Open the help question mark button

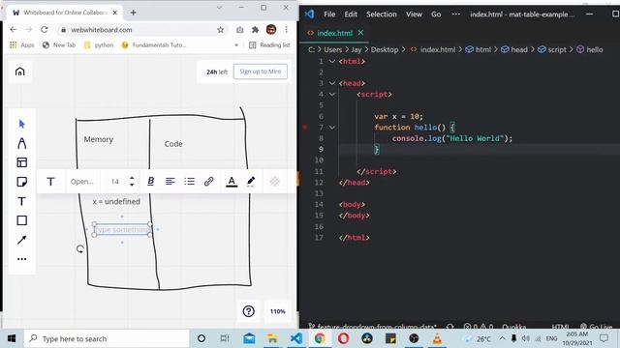click(248, 311)
